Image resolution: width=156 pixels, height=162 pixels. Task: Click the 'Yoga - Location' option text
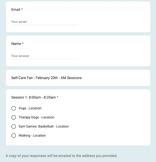[x=30, y=108]
